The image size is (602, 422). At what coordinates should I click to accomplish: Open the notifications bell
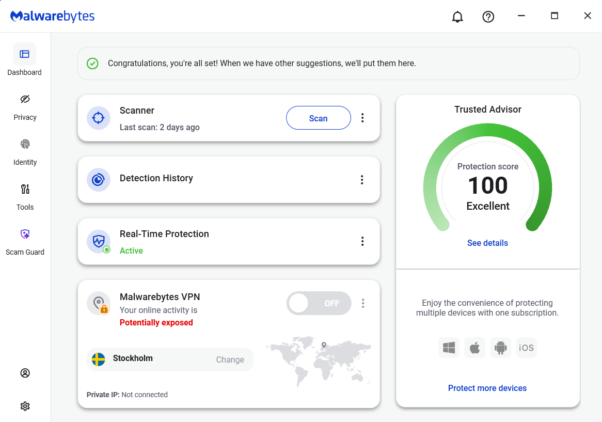pos(457,17)
